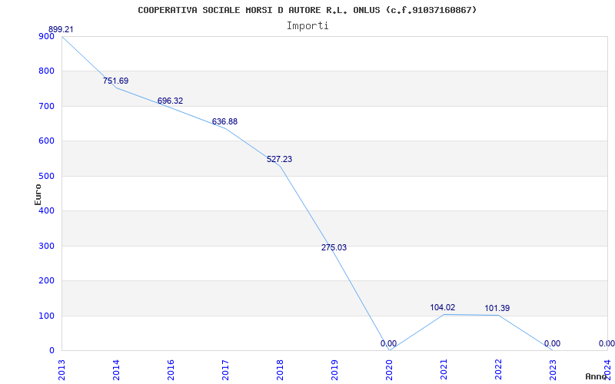Select the 527.23 data label
This screenshot has width=615, height=384.
(x=279, y=159)
